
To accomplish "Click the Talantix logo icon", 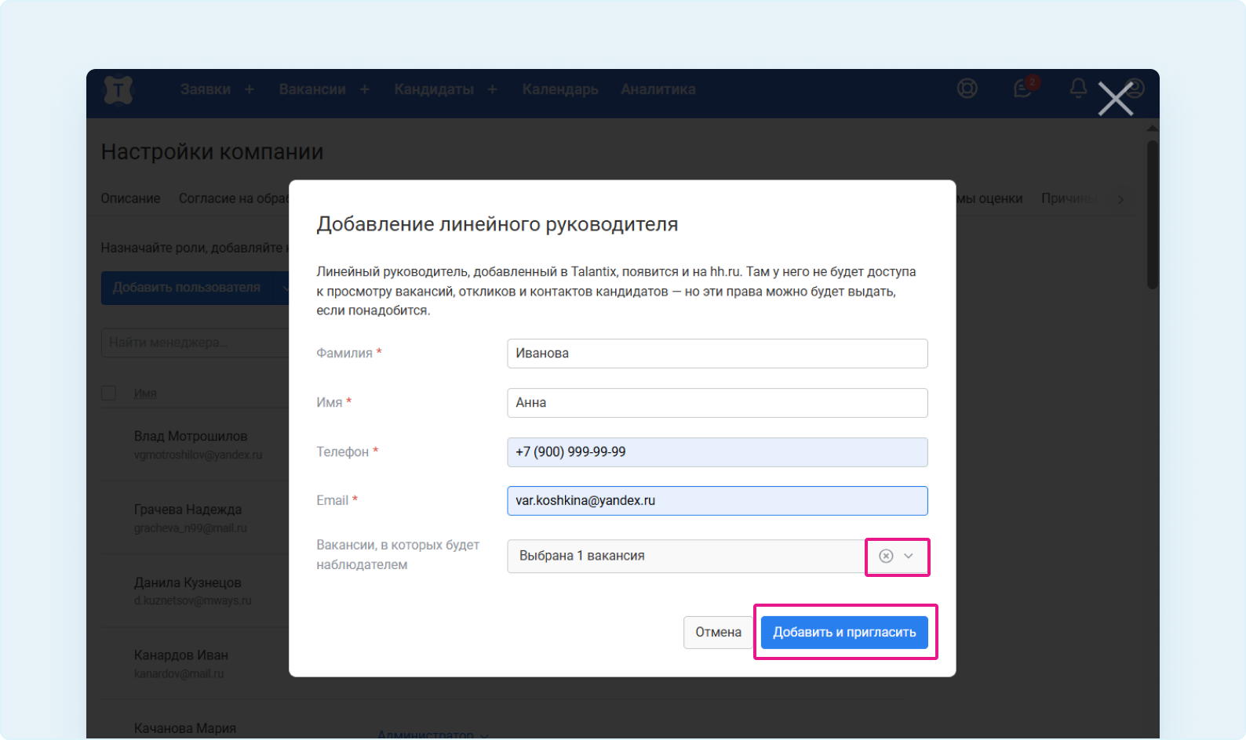I will tap(118, 90).
